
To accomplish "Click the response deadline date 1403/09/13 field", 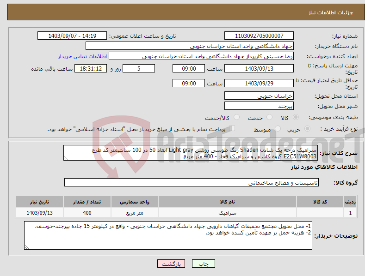I will [259, 68].
